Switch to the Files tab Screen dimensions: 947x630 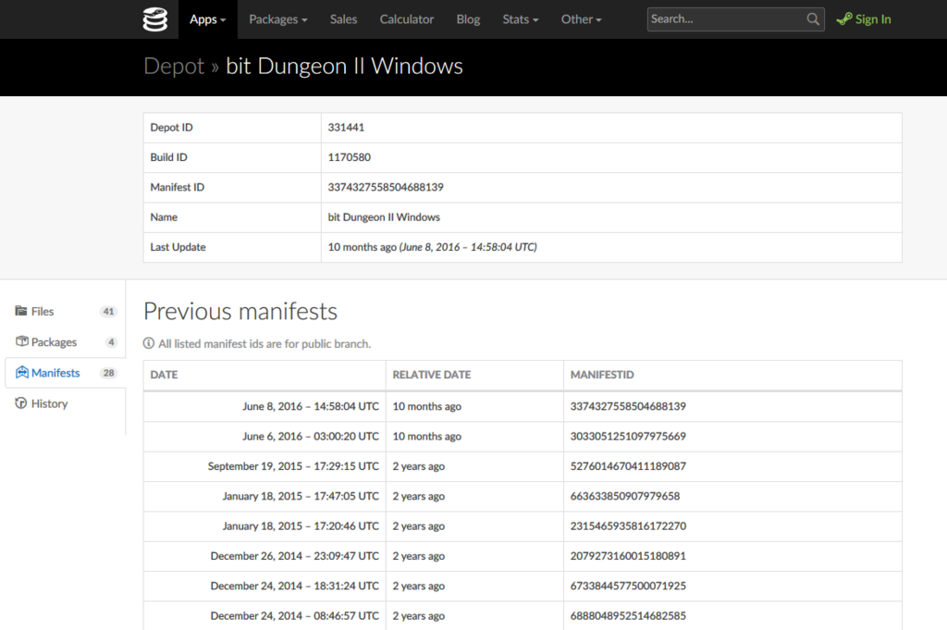coord(66,311)
